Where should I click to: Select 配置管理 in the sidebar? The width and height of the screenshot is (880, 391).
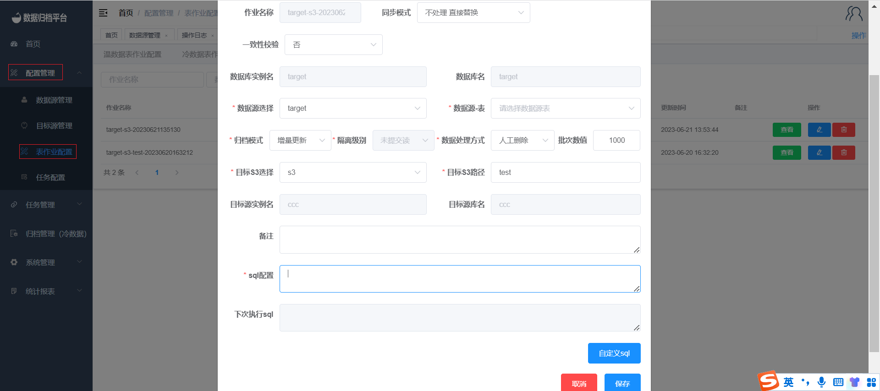(x=40, y=73)
